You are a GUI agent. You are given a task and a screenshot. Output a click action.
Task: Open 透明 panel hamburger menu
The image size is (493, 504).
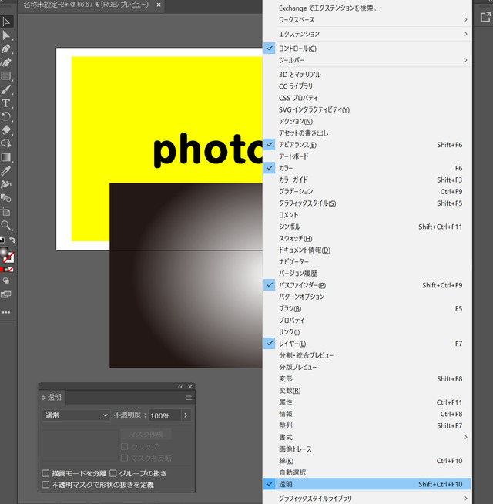coord(189,398)
